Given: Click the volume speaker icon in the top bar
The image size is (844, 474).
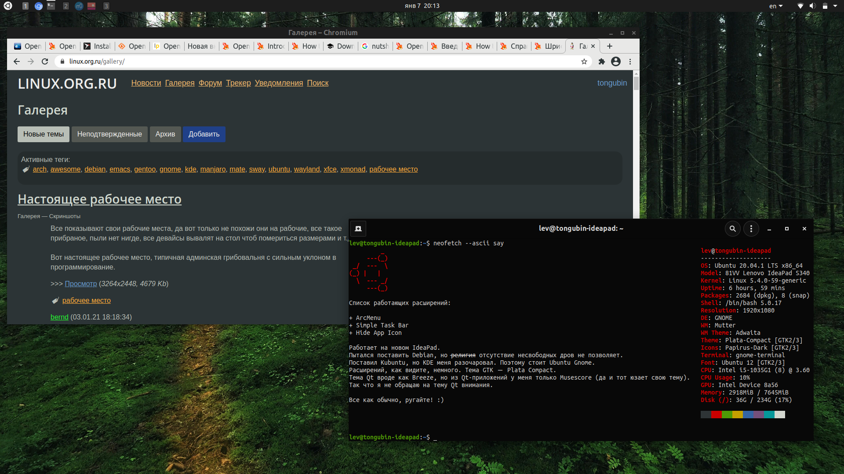Looking at the screenshot, I should (812, 6).
